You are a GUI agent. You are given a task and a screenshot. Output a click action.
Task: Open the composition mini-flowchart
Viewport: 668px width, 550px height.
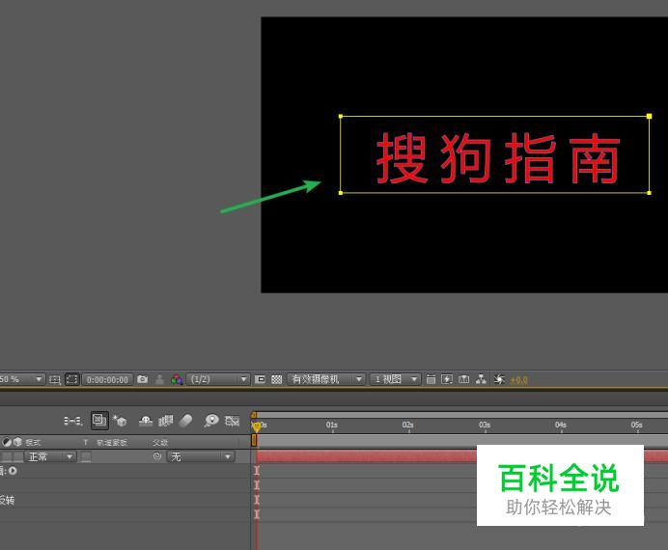pyautogui.click(x=72, y=421)
